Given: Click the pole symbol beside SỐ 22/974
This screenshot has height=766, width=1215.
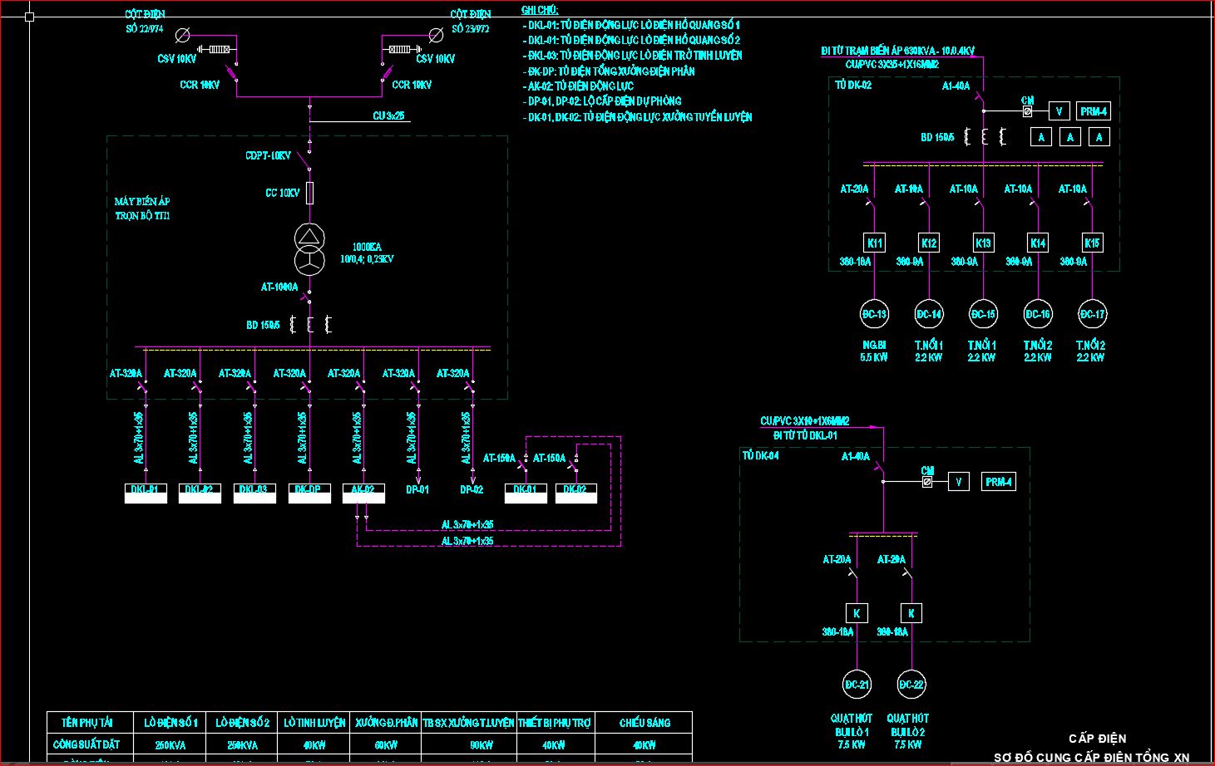Looking at the screenshot, I should click(x=183, y=35).
